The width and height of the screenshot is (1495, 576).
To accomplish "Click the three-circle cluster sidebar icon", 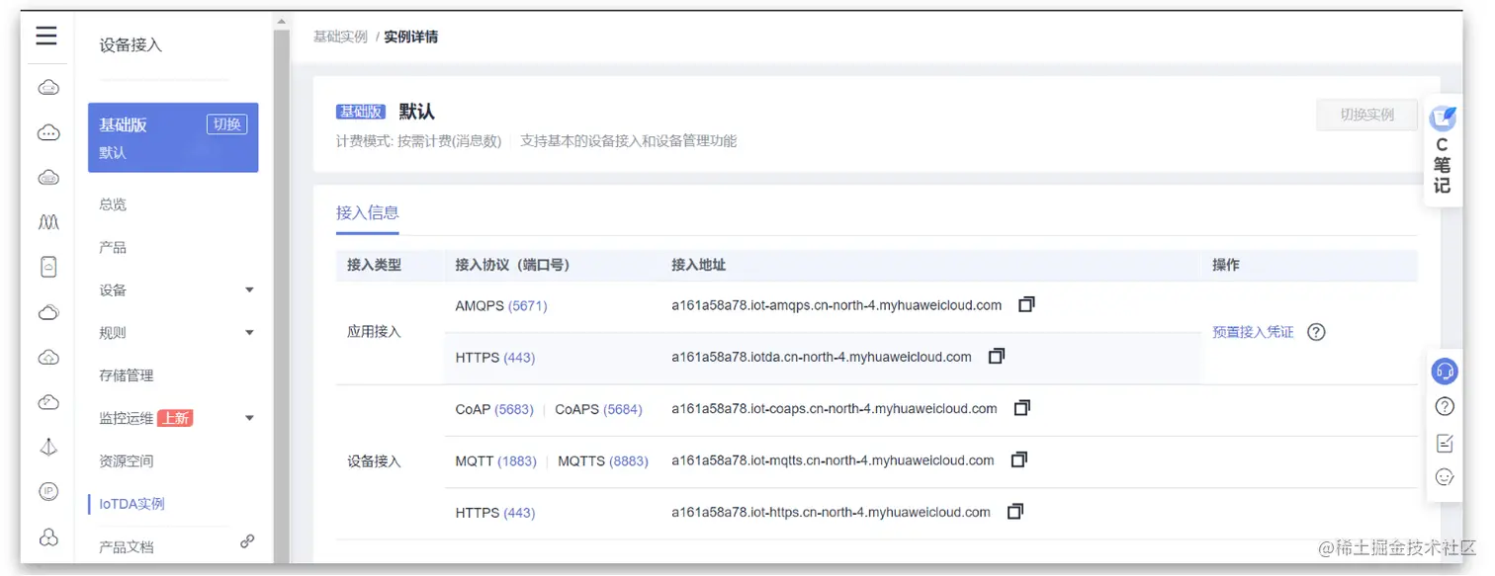I will [x=48, y=536].
